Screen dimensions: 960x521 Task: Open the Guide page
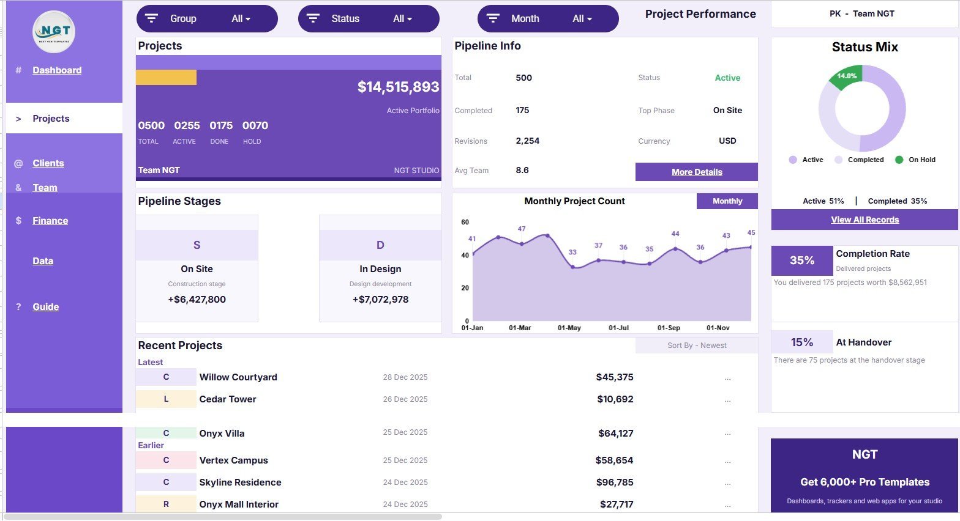pos(46,307)
